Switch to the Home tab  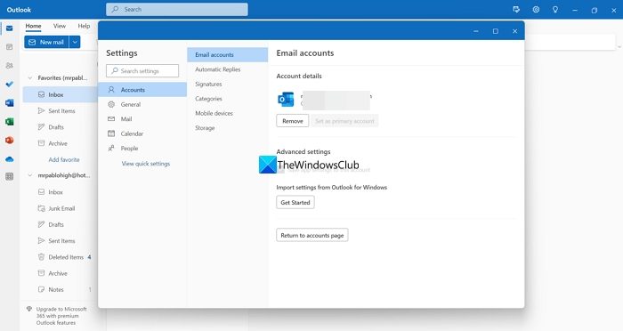click(x=34, y=26)
